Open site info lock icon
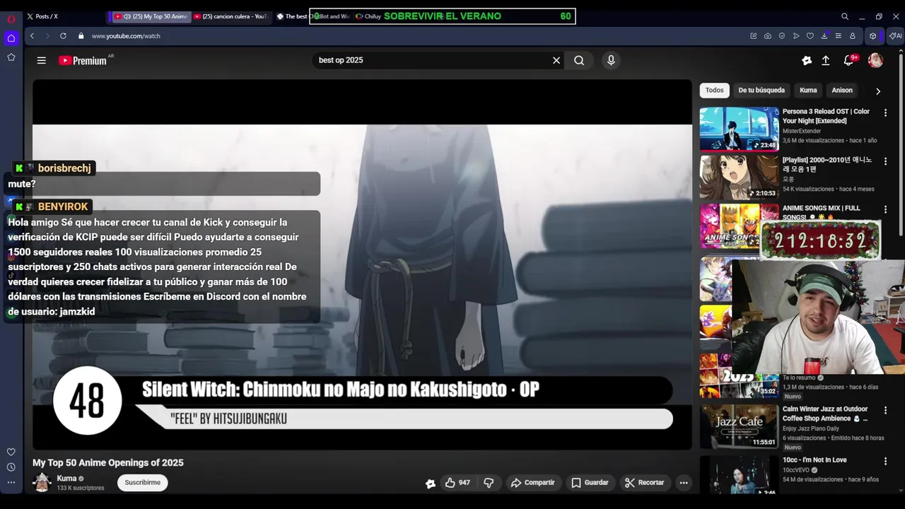The width and height of the screenshot is (905, 509). click(81, 36)
